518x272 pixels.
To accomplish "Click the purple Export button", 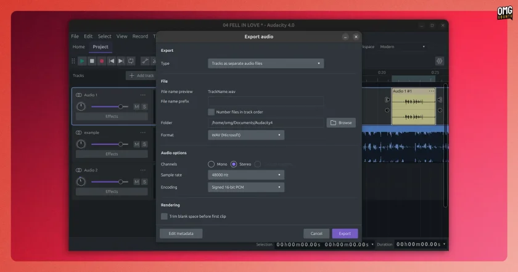I will pos(345,234).
